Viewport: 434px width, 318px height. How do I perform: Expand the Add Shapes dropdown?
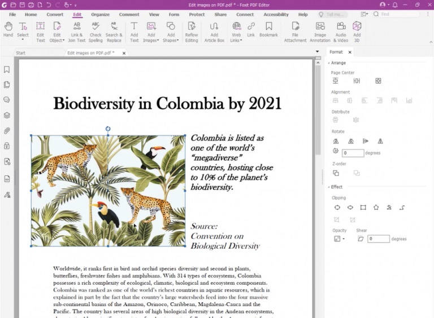pos(177,40)
